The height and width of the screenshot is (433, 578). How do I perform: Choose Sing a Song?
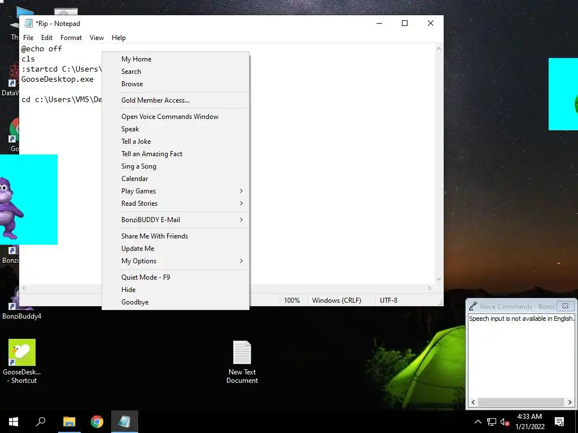point(176,166)
